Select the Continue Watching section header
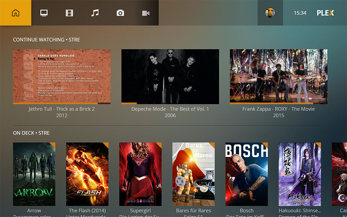Viewport: 347px width, 217px height. point(47,40)
